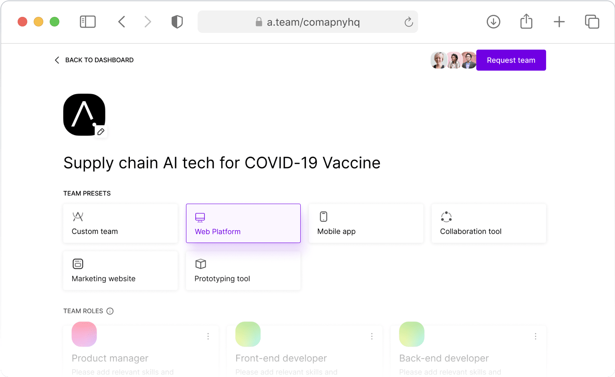This screenshot has height=377, width=615.
Task: Click the Safari sidebar toggle icon
Action: [88, 22]
